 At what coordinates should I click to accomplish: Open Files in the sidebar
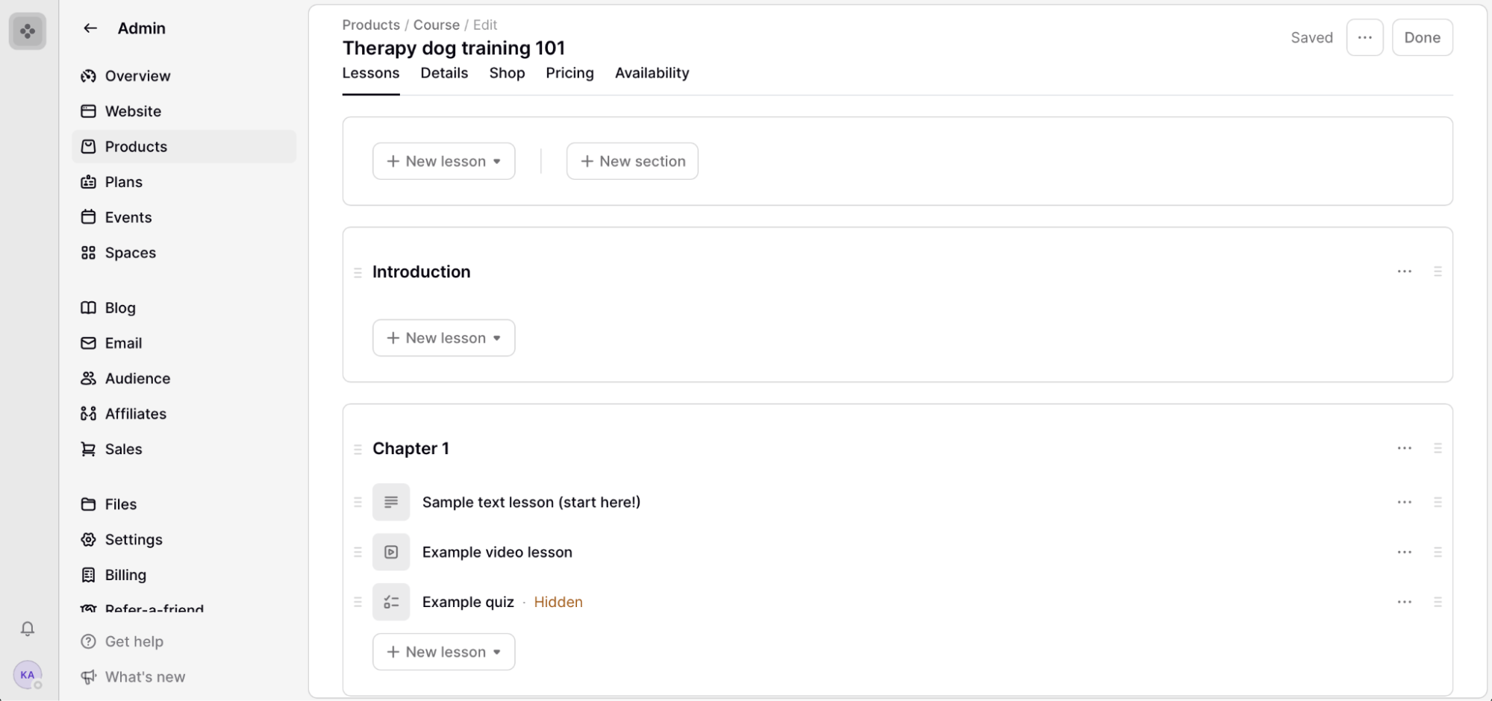point(184,505)
